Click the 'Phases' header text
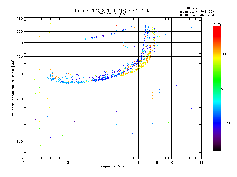The width and height of the screenshot is (237, 177). click(192, 9)
